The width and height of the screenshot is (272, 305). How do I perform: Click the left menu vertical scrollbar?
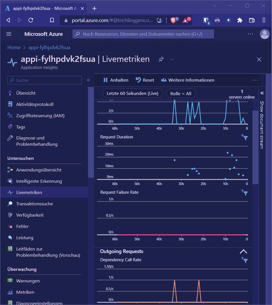[91, 132]
